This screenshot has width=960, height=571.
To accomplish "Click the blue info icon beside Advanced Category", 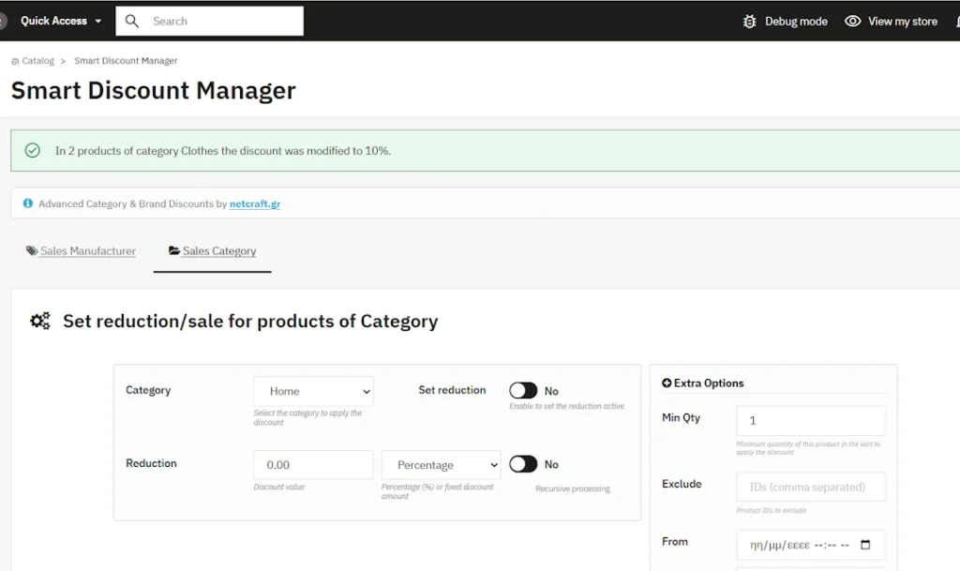I will 27,203.
